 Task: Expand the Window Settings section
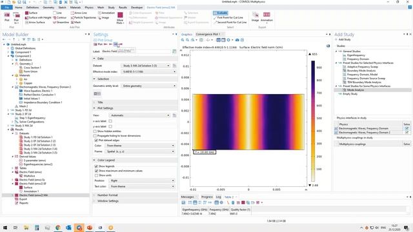click(x=108, y=201)
